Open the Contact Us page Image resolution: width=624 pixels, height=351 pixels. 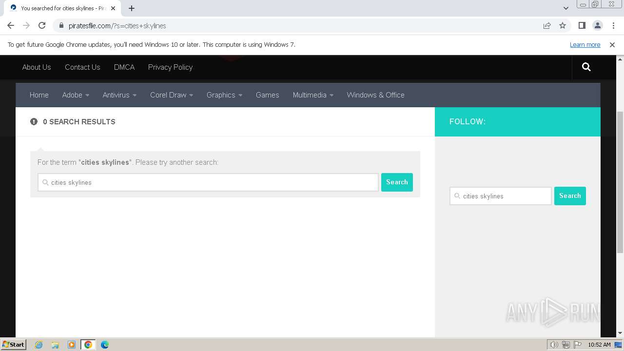point(82,67)
